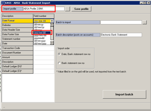Click the Batch description text field
Screen dimensions: 151x111
click(121, 35)
